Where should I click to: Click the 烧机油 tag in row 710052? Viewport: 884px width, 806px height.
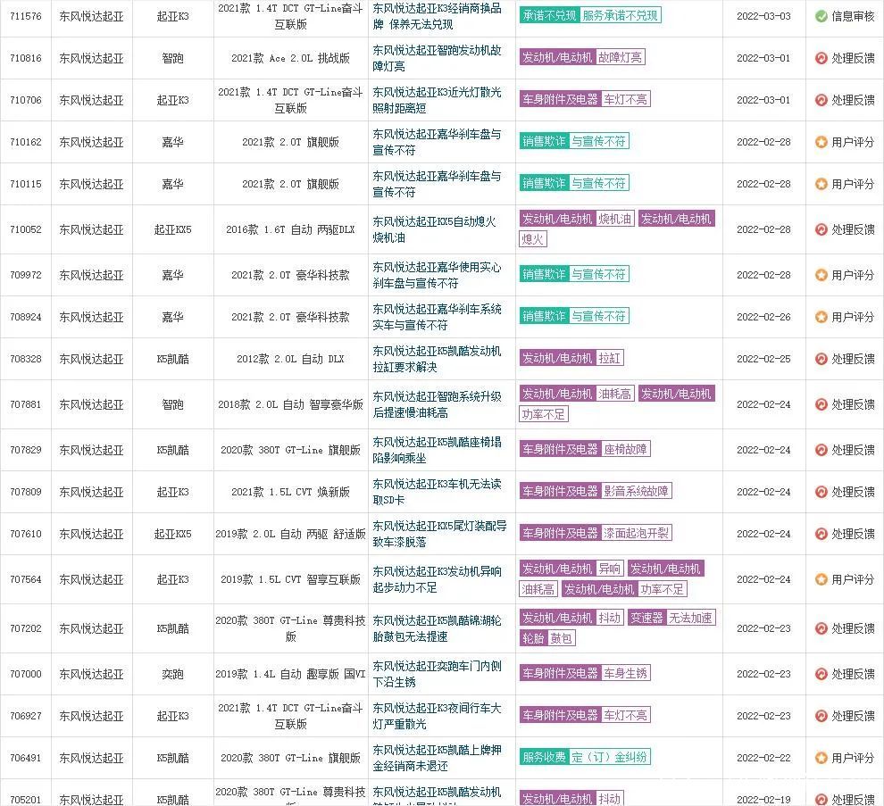614,219
